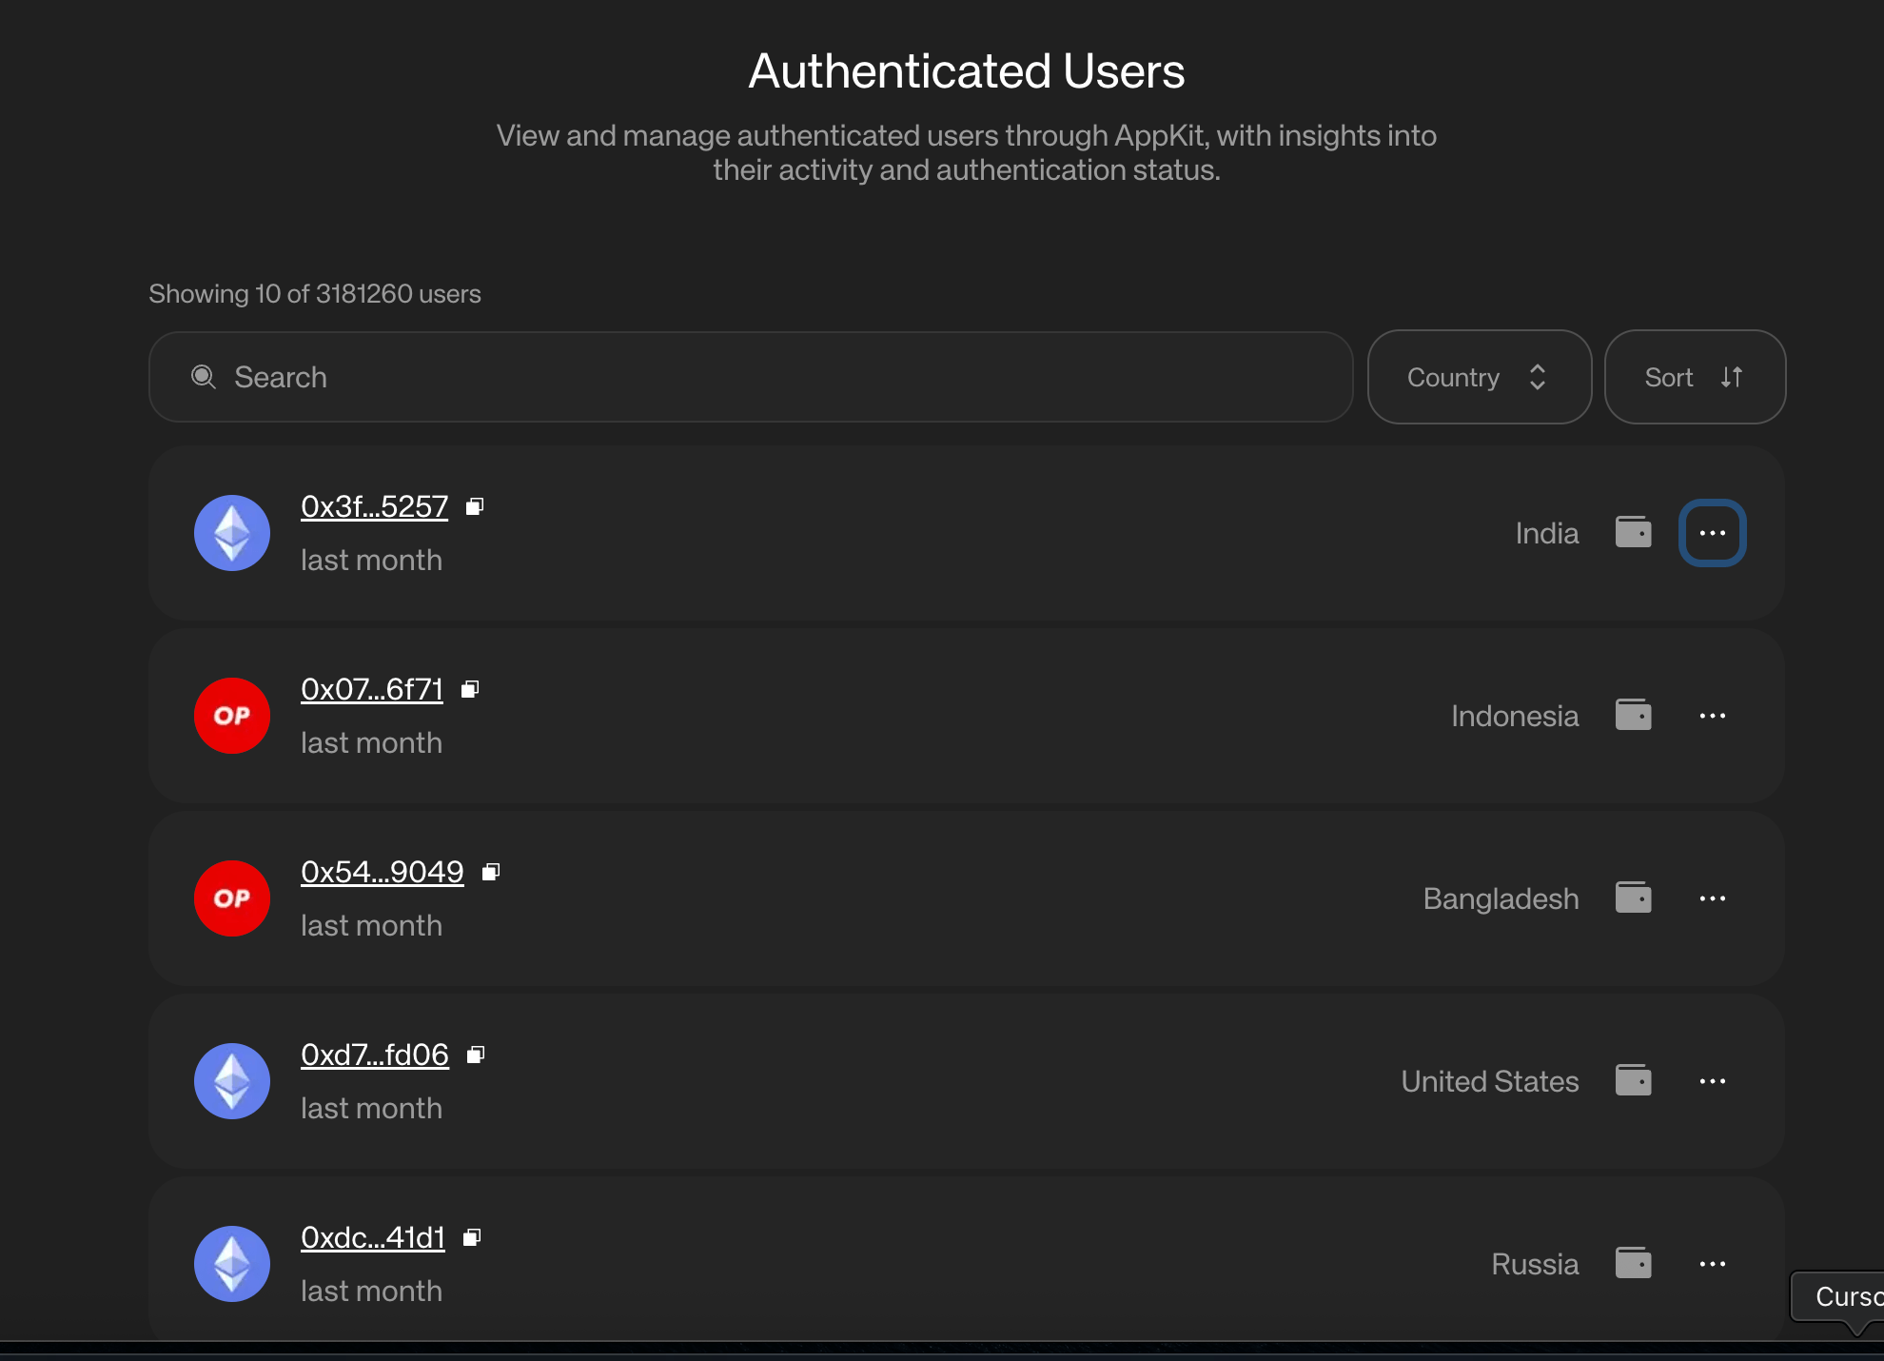Image resolution: width=1884 pixels, height=1361 pixels.
Task: Open three-dot menu for Indonesia user
Action: [x=1712, y=716]
